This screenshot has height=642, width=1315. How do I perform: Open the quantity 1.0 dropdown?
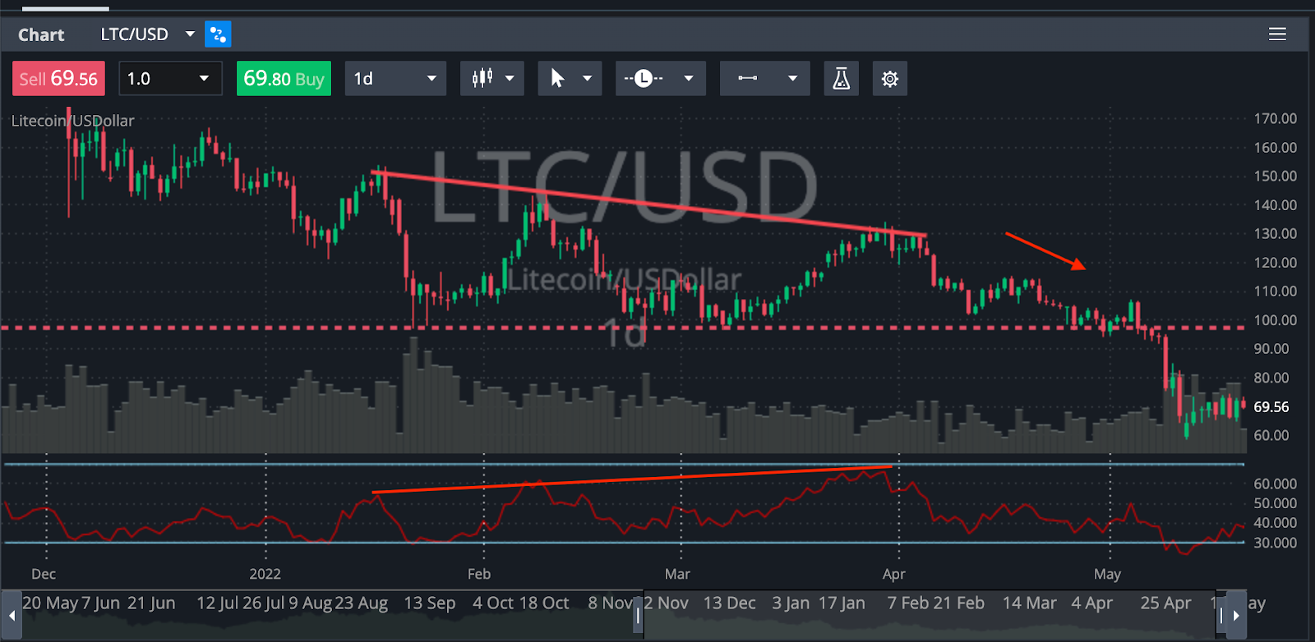click(170, 79)
